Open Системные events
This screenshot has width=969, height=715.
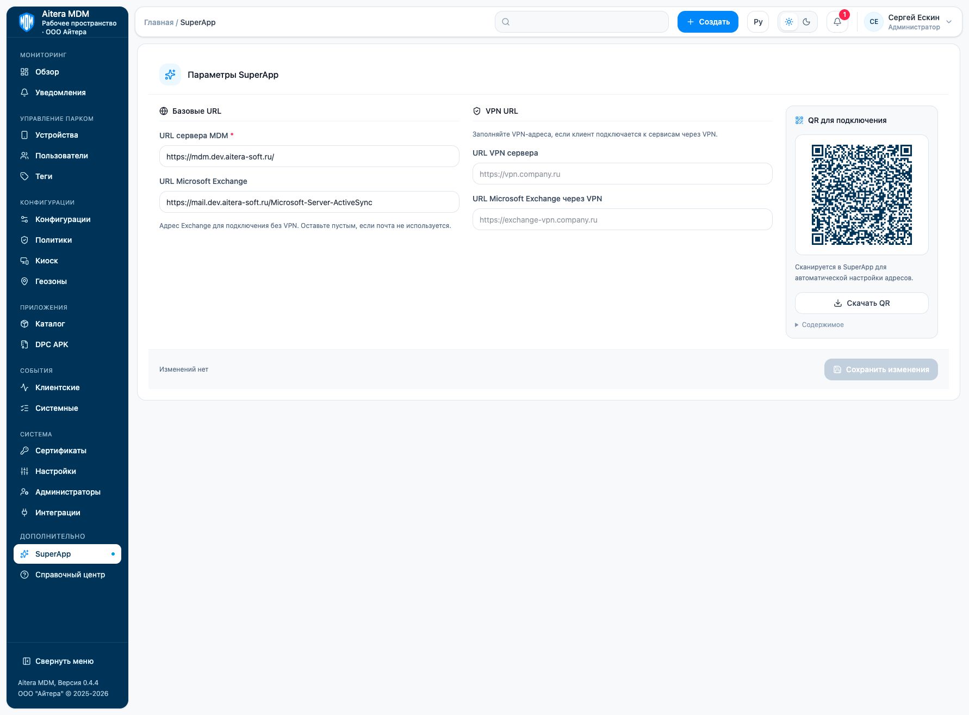pyautogui.click(x=67, y=408)
